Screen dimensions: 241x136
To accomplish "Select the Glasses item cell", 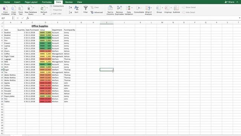I will tap(11, 88).
